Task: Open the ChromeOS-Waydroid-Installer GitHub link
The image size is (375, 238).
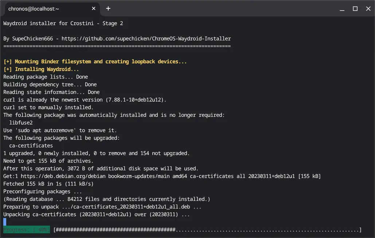Action: 146,39
